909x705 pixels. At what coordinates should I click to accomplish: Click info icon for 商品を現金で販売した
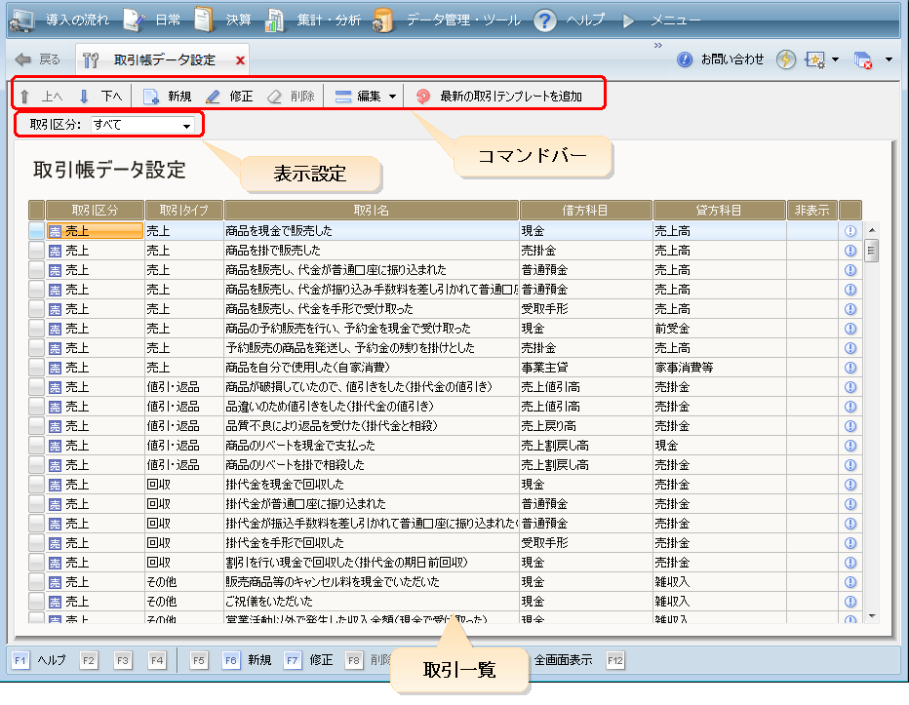point(850,231)
